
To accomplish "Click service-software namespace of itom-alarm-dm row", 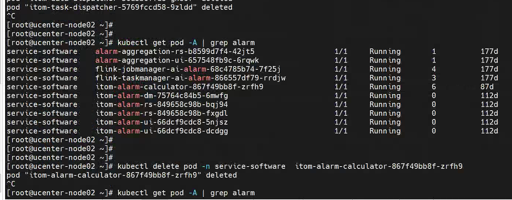I will coord(42,96).
